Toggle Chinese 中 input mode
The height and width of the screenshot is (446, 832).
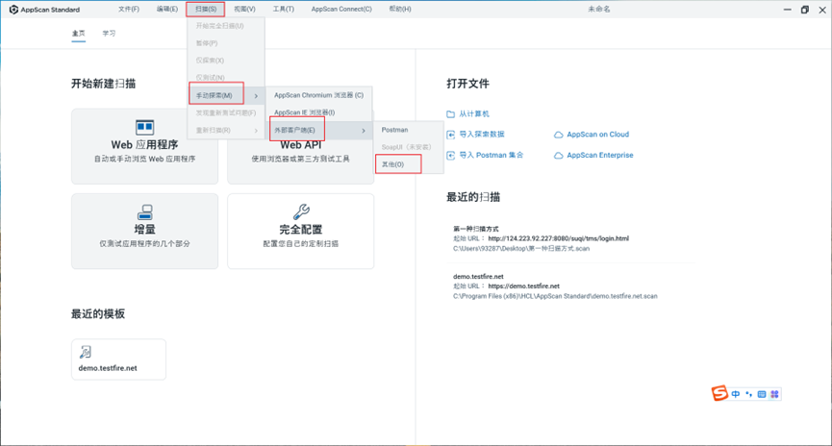tap(736, 394)
